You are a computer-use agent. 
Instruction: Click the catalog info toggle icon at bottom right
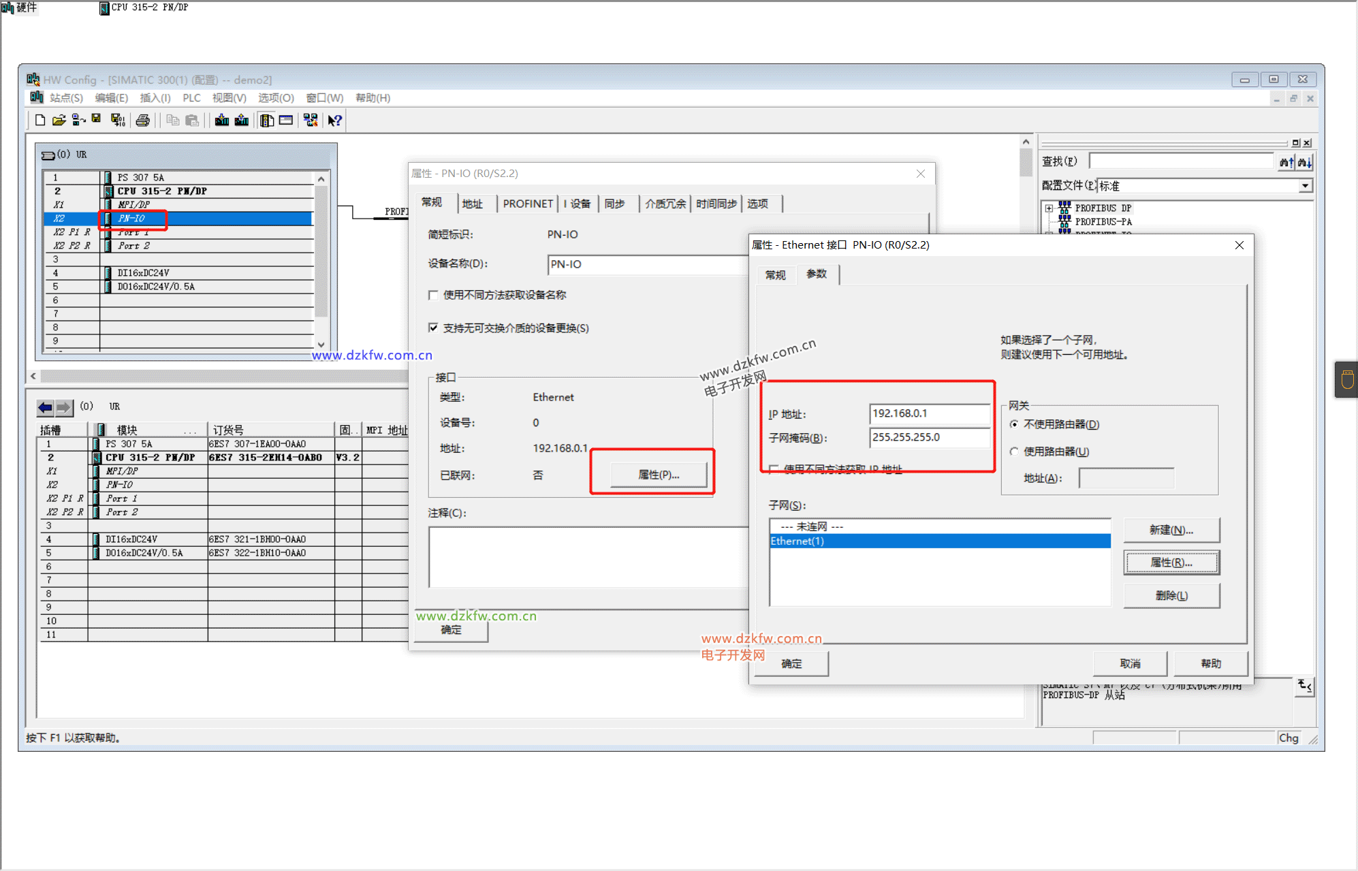[1304, 686]
